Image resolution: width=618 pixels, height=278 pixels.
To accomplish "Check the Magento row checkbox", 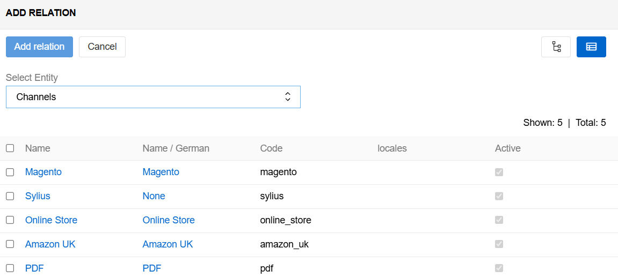I will [10, 172].
